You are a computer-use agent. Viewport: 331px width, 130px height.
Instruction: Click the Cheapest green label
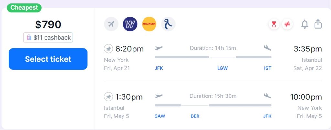click(24, 8)
